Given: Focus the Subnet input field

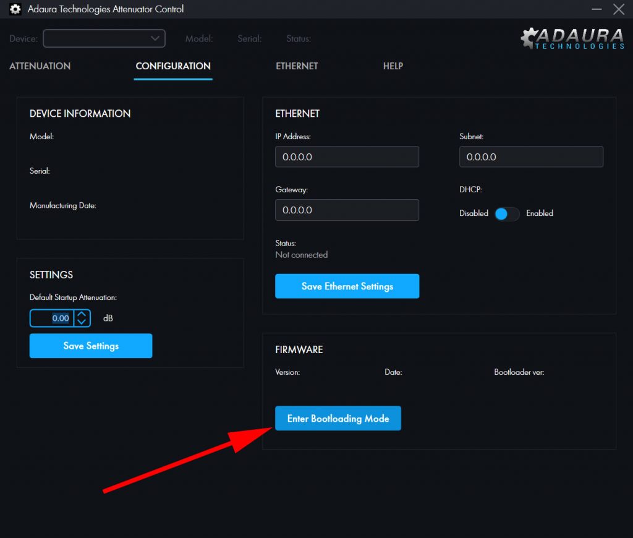Looking at the screenshot, I should (531, 157).
